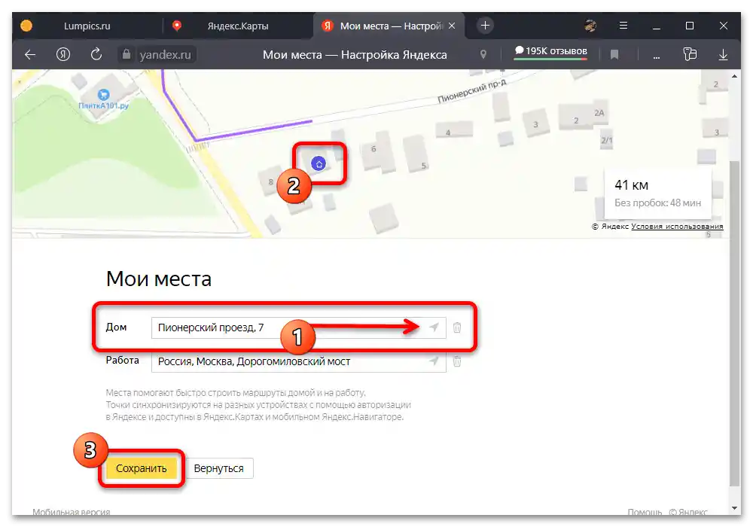
Task: Click the location pin icon in address bar
Action: [x=483, y=54]
